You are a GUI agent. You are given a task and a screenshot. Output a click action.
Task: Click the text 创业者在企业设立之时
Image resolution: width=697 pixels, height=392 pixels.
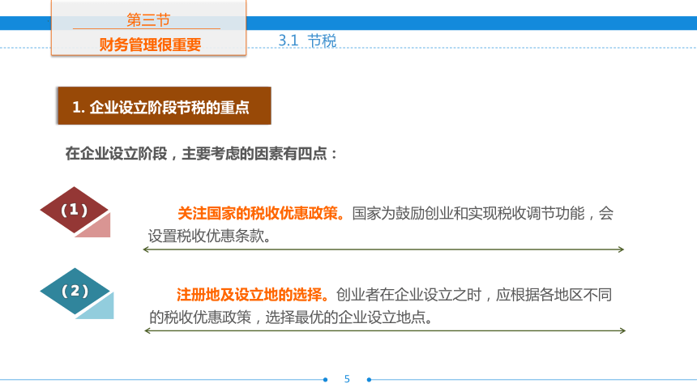[409, 295]
